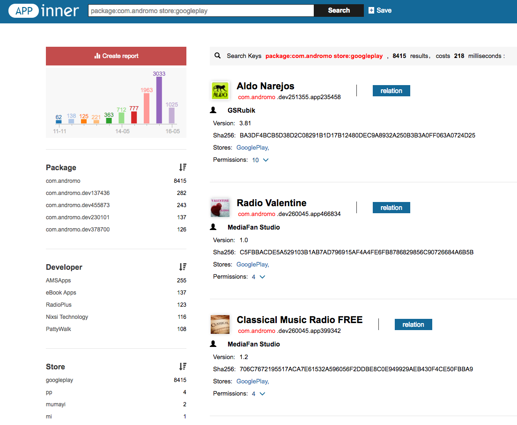517x425 pixels.
Task: Expand Aldo Narejos permissions chevron
Action: click(266, 160)
